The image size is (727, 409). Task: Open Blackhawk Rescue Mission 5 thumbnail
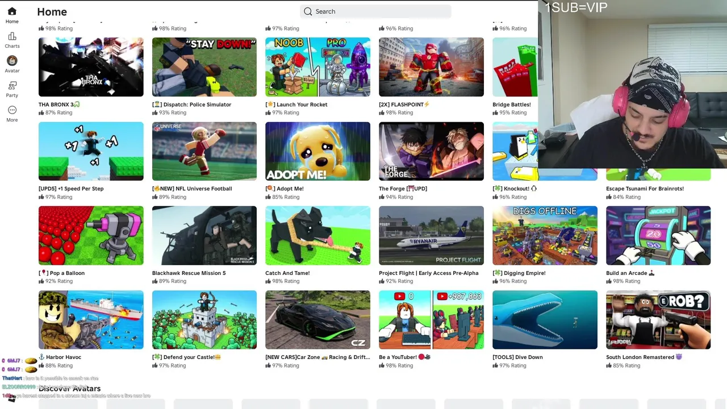(204, 235)
